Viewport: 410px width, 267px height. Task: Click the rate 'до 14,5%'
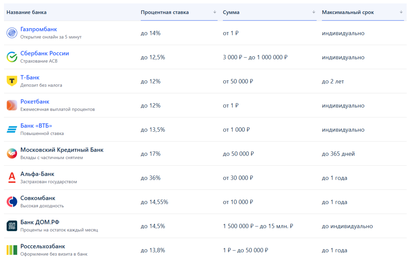153,226
